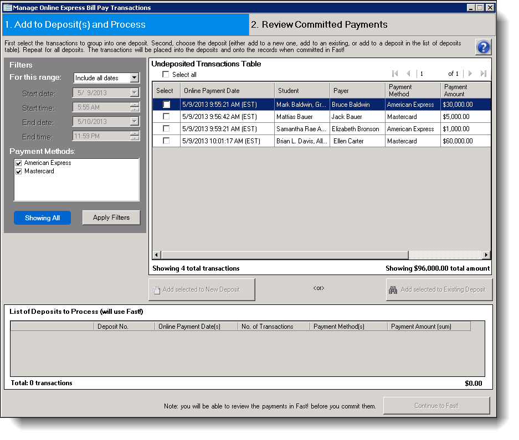Image resolution: width=519 pixels, height=440 pixels.
Task: Click the application icon in the title bar
Action: [7, 7]
